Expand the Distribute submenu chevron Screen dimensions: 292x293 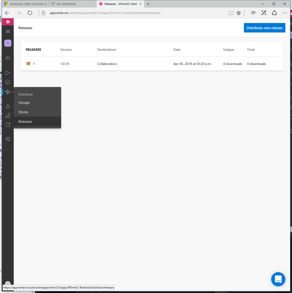tap(12, 92)
